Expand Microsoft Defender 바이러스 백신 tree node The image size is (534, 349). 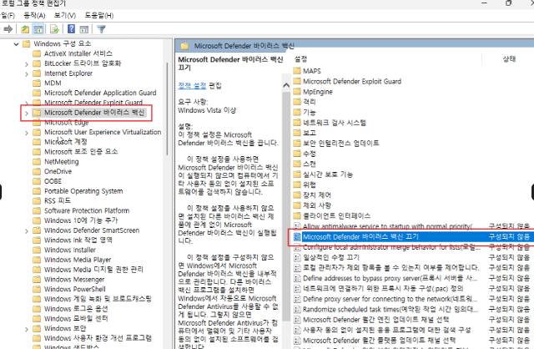[27, 113]
